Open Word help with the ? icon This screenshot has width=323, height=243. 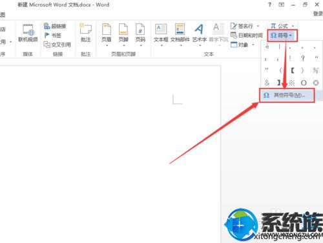click(x=269, y=5)
